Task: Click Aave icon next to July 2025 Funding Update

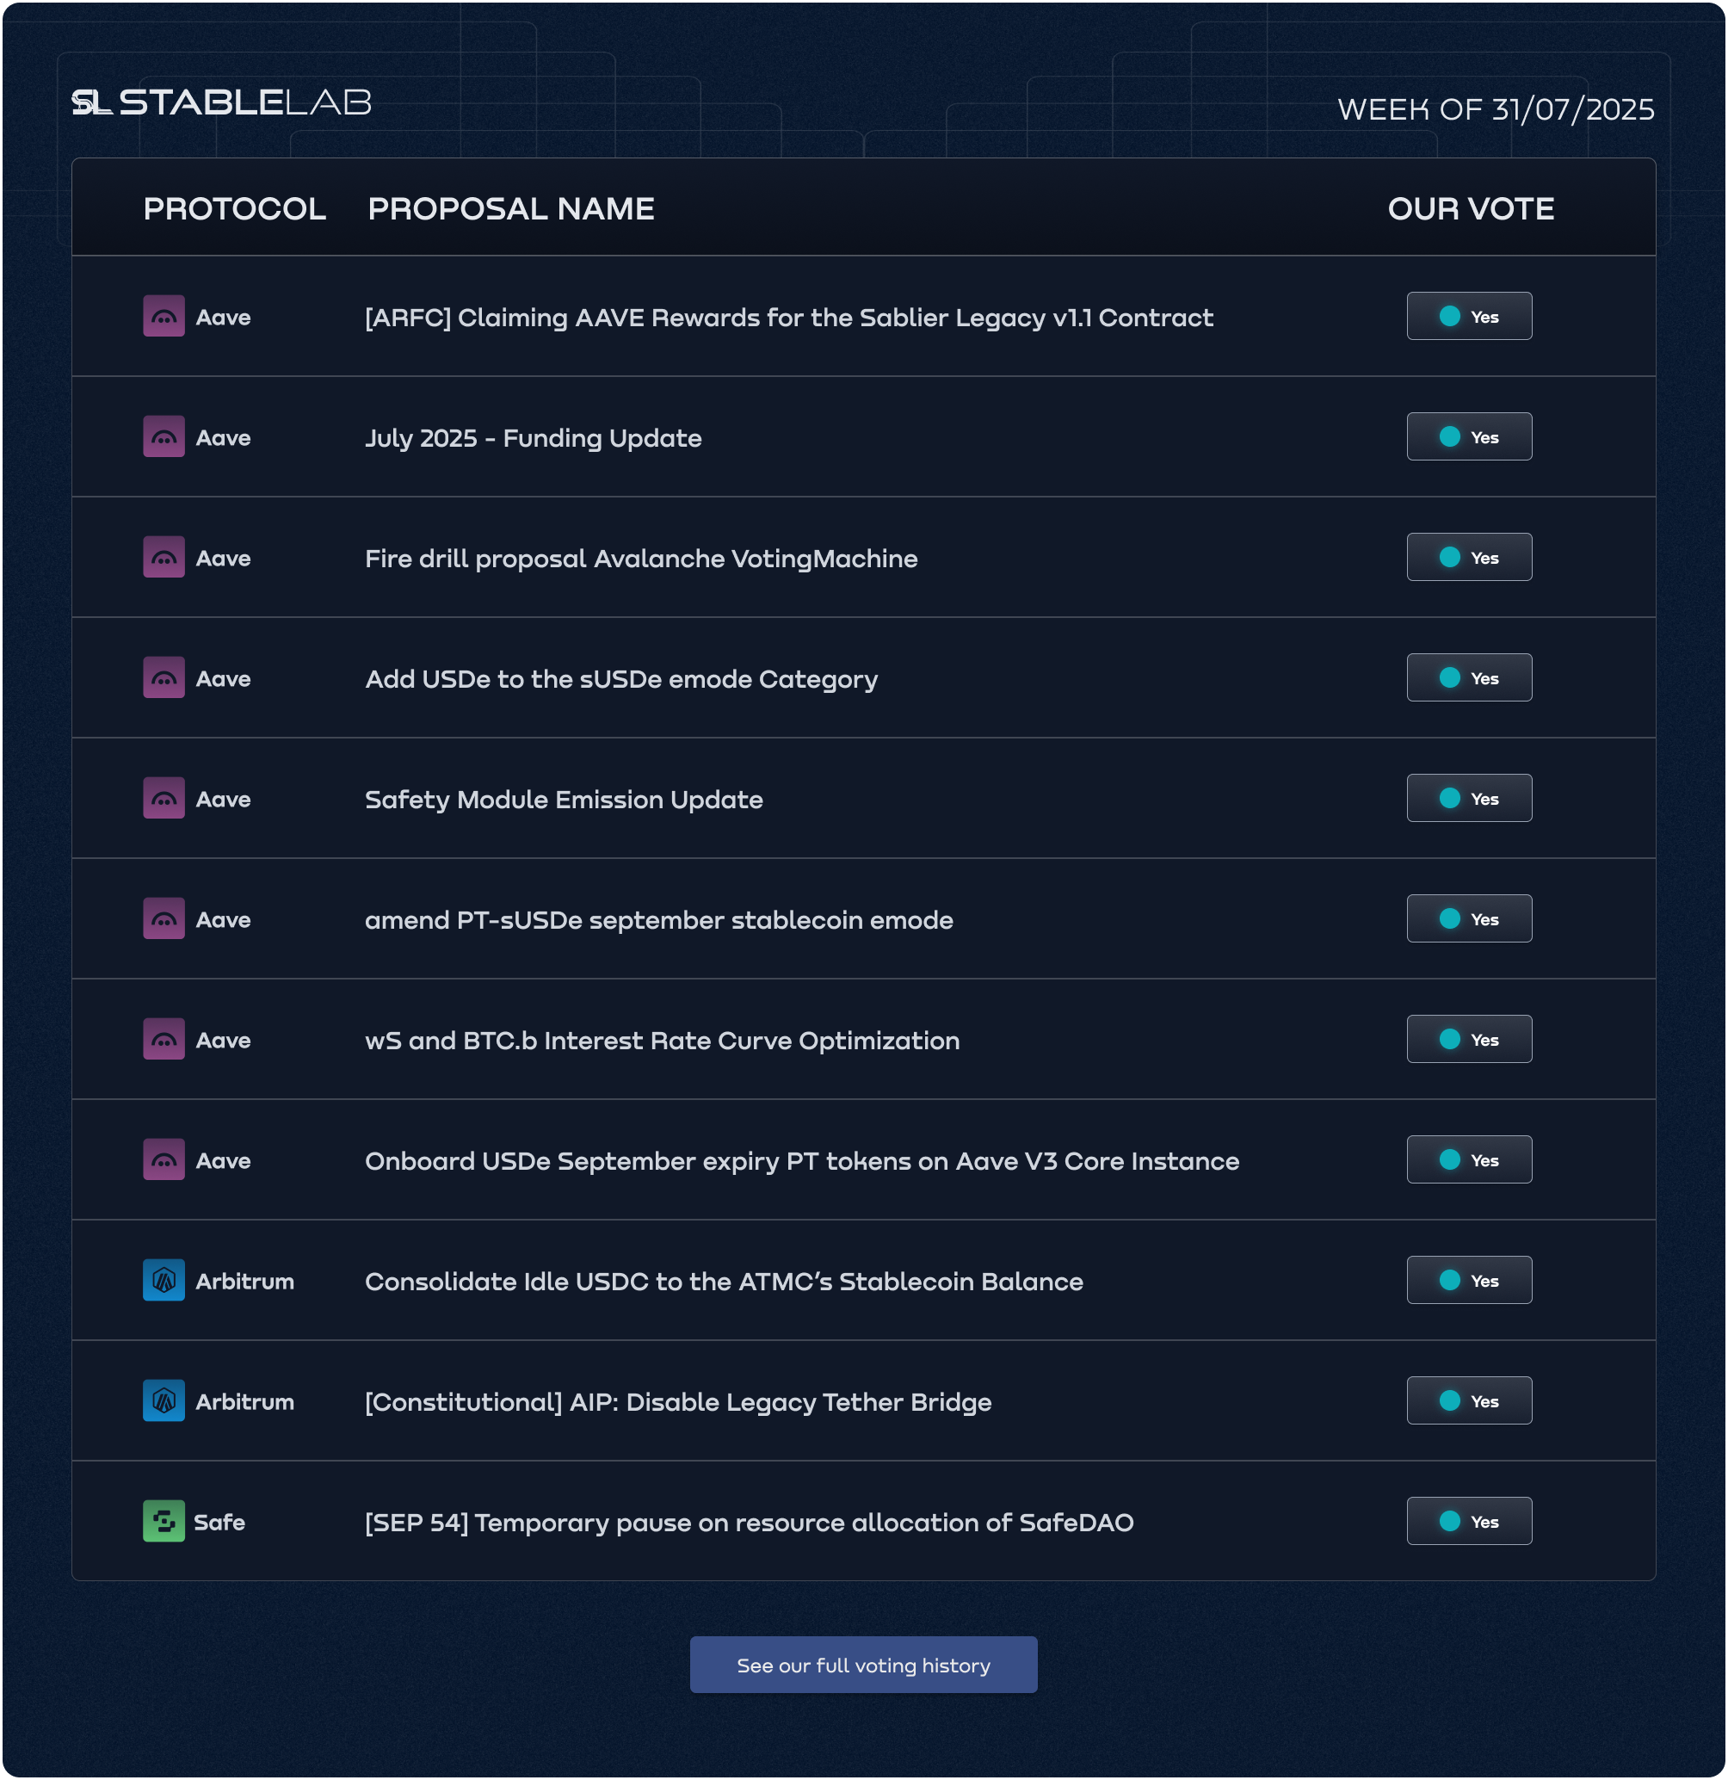Action: tap(164, 437)
